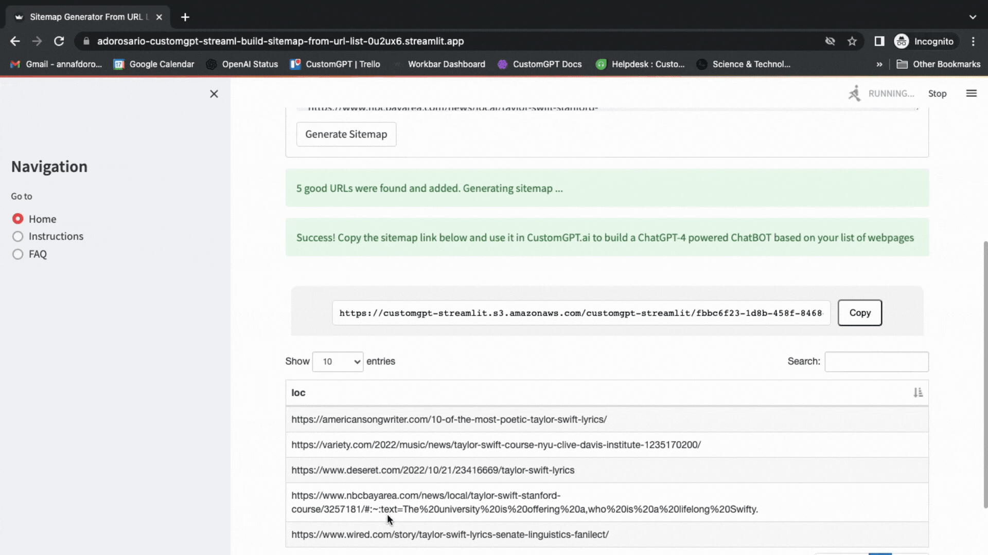Toggle side panel icon in toolbar
The width and height of the screenshot is (988, 555).
(879, 41)
